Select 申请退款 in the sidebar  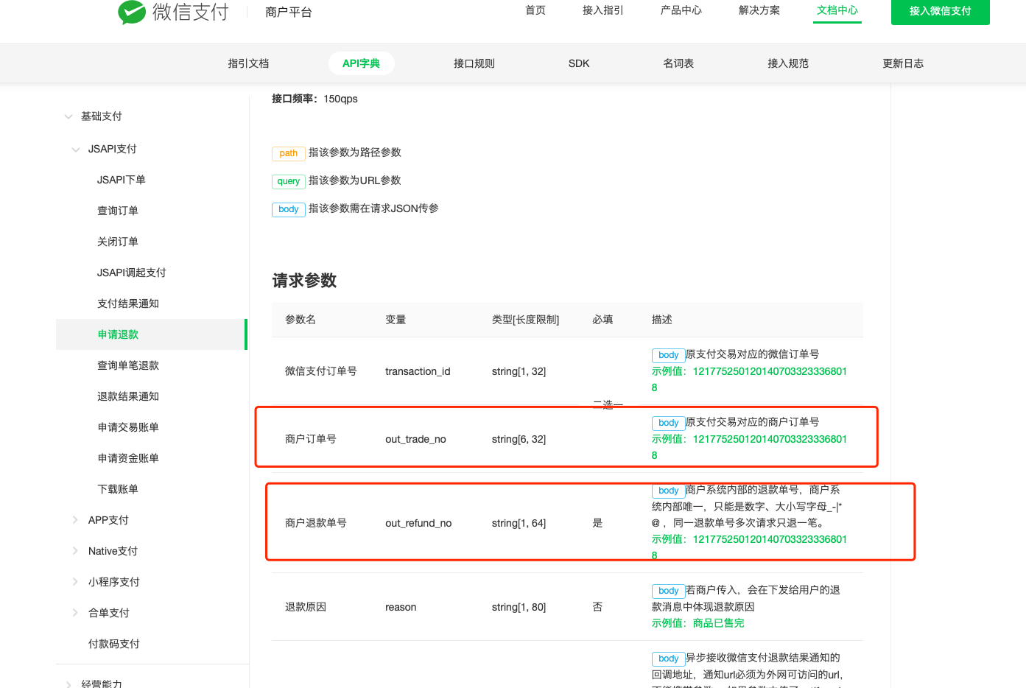point(151,334)
